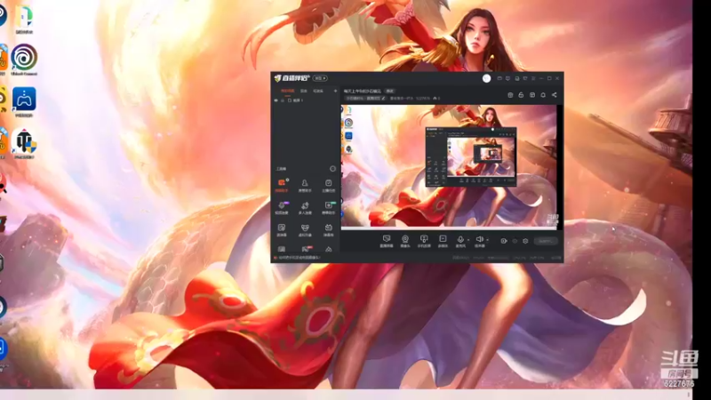
Task: Open the Ubisoft Connect desktop shortcut
Action: tap(24, 59)
